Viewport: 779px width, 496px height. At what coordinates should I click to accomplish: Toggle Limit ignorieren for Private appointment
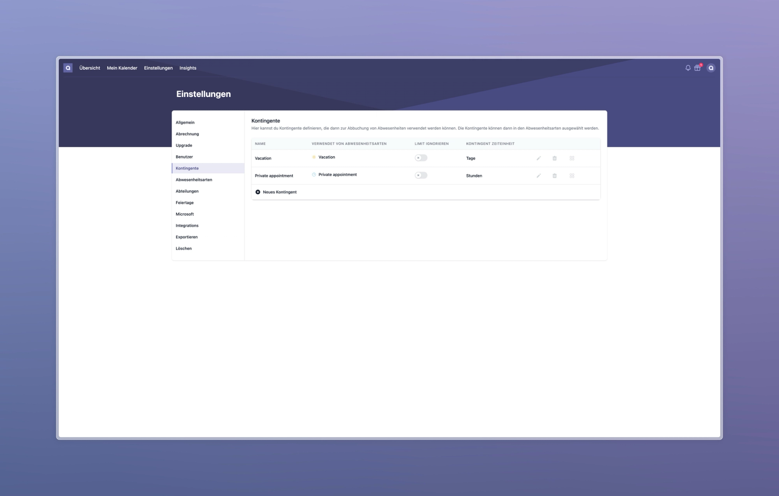421,175
